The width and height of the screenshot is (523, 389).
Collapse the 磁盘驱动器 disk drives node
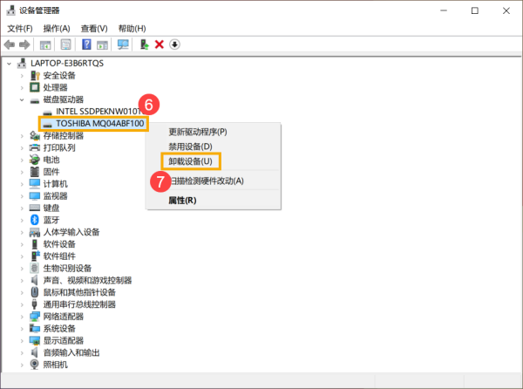(x=24, y=99)
